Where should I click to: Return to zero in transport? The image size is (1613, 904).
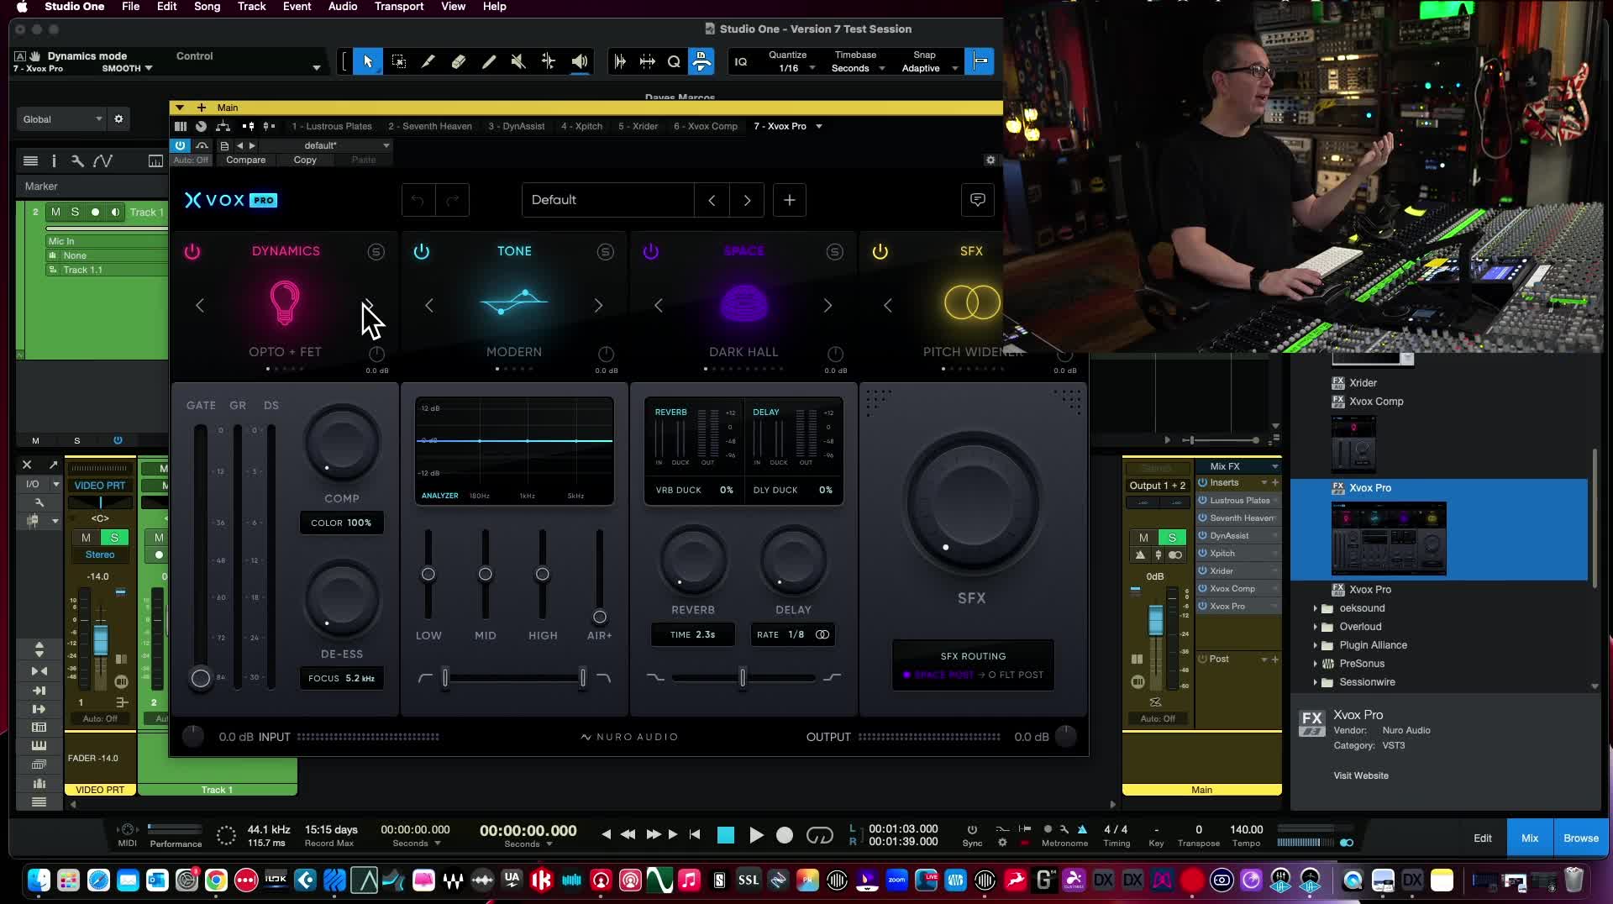pyautogui.click(x=695, y=834)
